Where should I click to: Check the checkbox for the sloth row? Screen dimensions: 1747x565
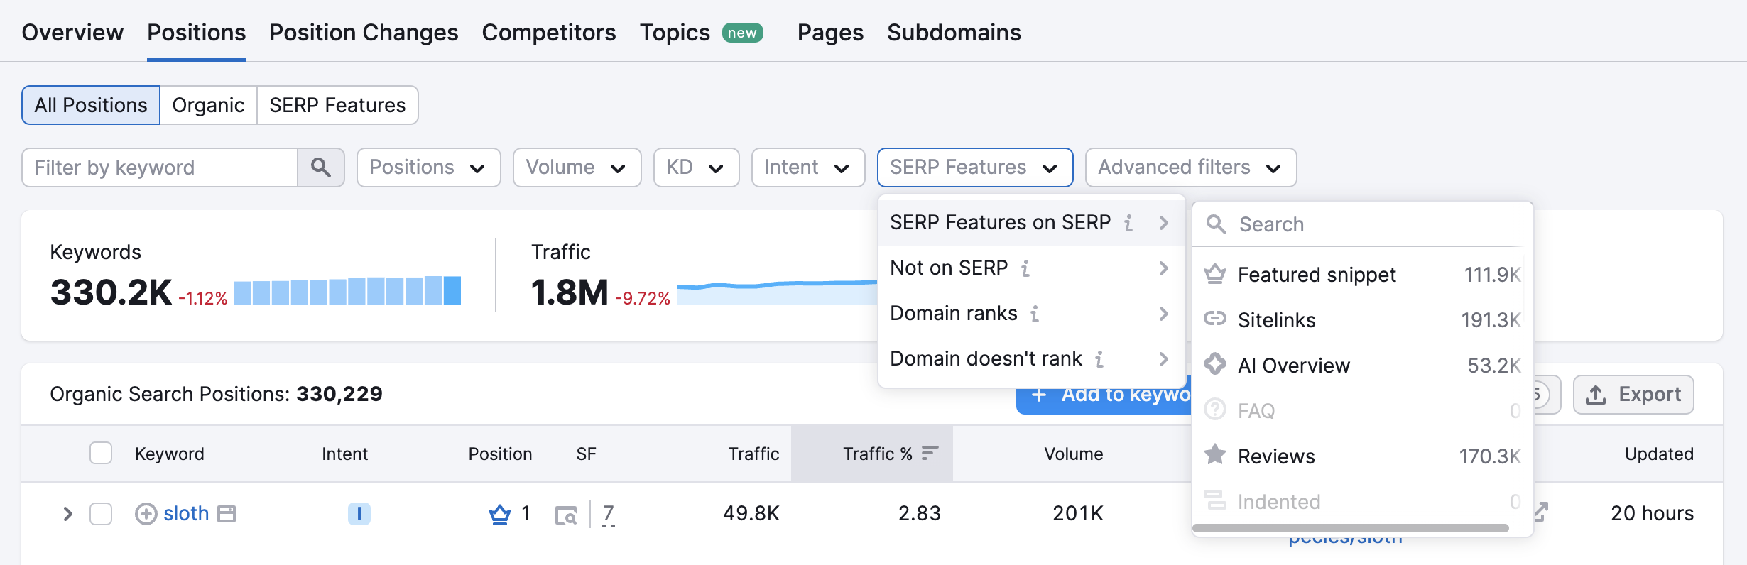coord(101,513)
